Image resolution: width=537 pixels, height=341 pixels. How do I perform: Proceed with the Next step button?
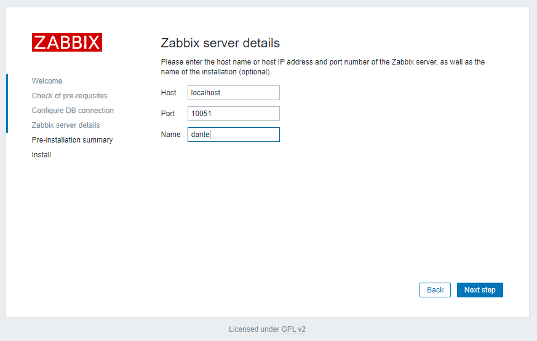[479, 290]
